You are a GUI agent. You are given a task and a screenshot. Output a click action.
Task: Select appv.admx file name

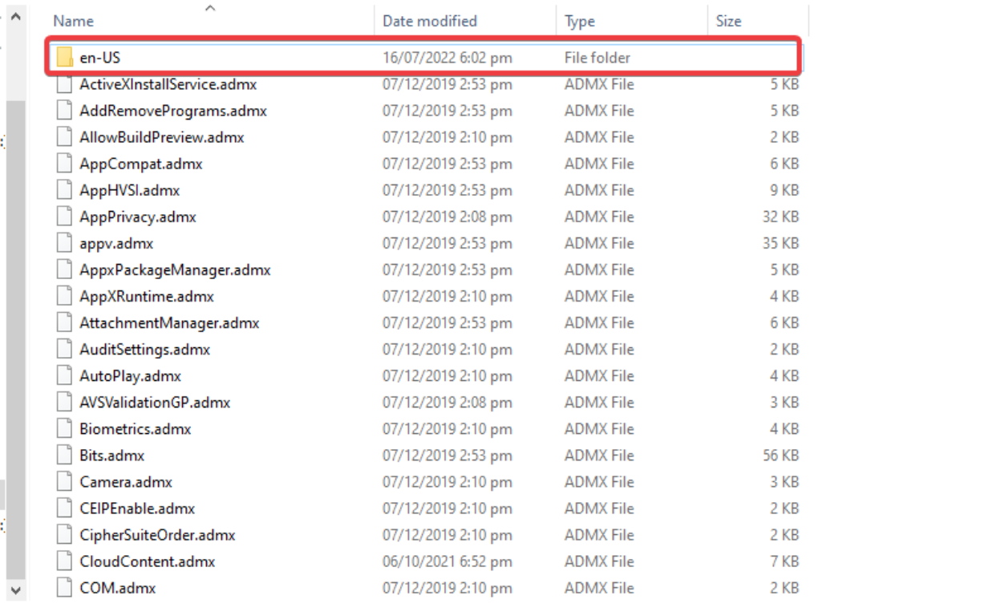click(x=116, y=243)
